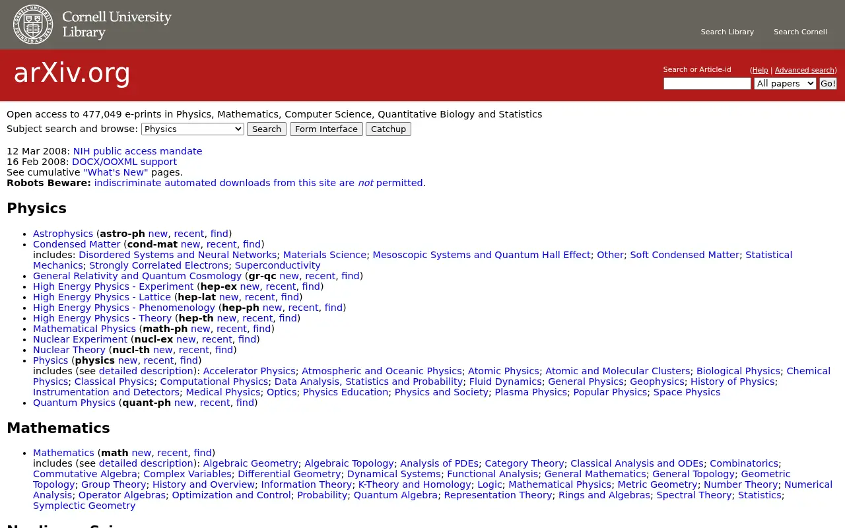Image resolution: width=845 pixels, height=528 pixels.
Task: Open the Accelerator Physics subcategory
Action: 249,371
